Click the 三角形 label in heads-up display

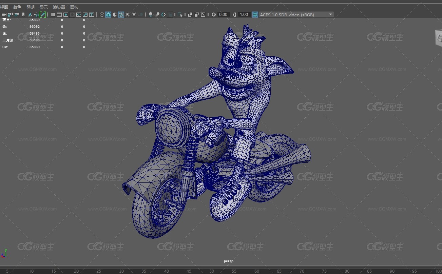[8, 40]
